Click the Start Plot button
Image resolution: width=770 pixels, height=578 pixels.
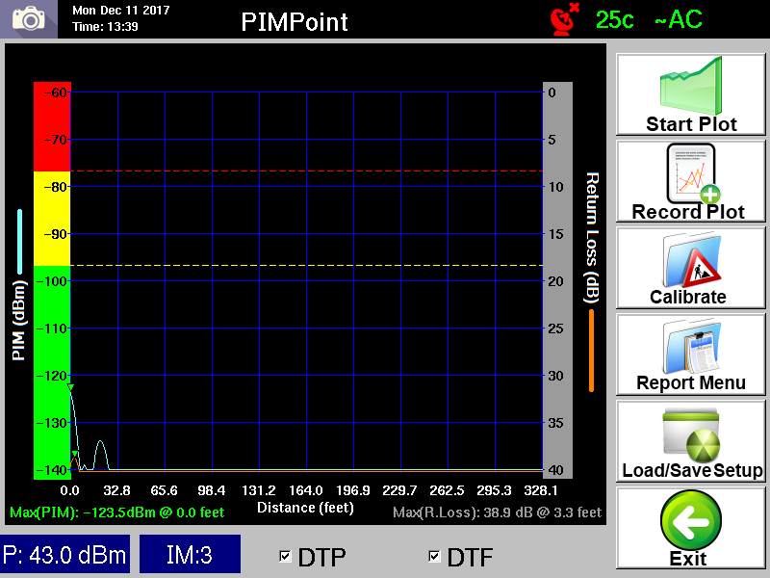click(x=690, y=94)
